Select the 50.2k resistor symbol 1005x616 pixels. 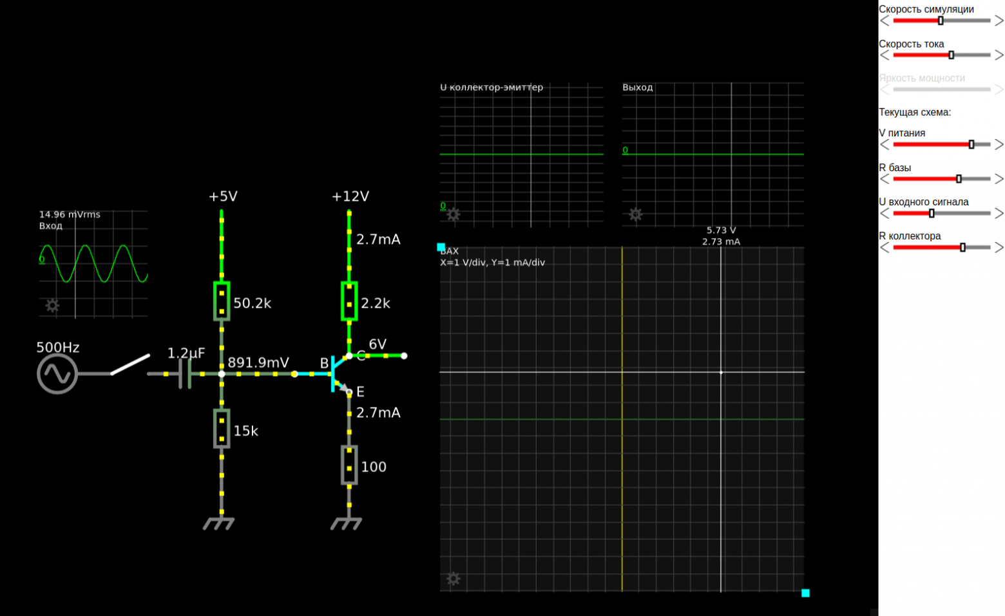(222, 301)
